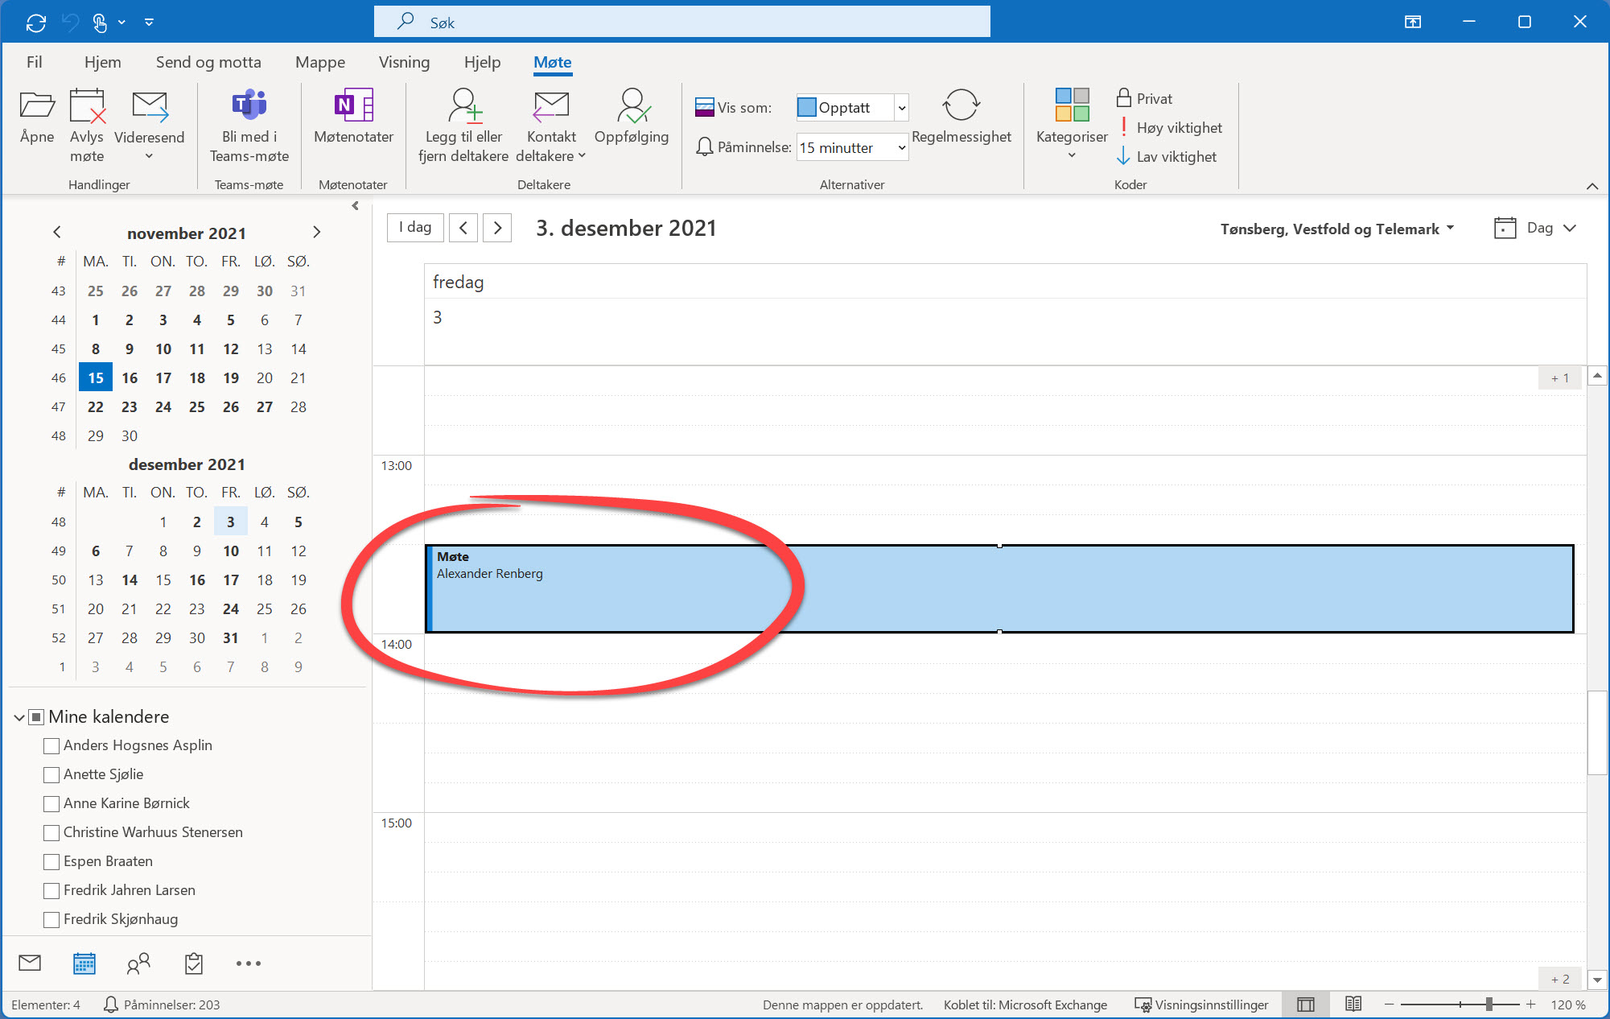
Task: Open the Vis som status dropdown
Action: point(901,107)
